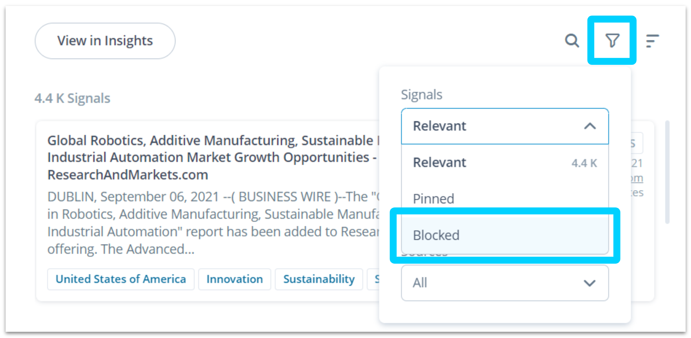
Task: Choose the Pinned option
Action: click(505, 198)
